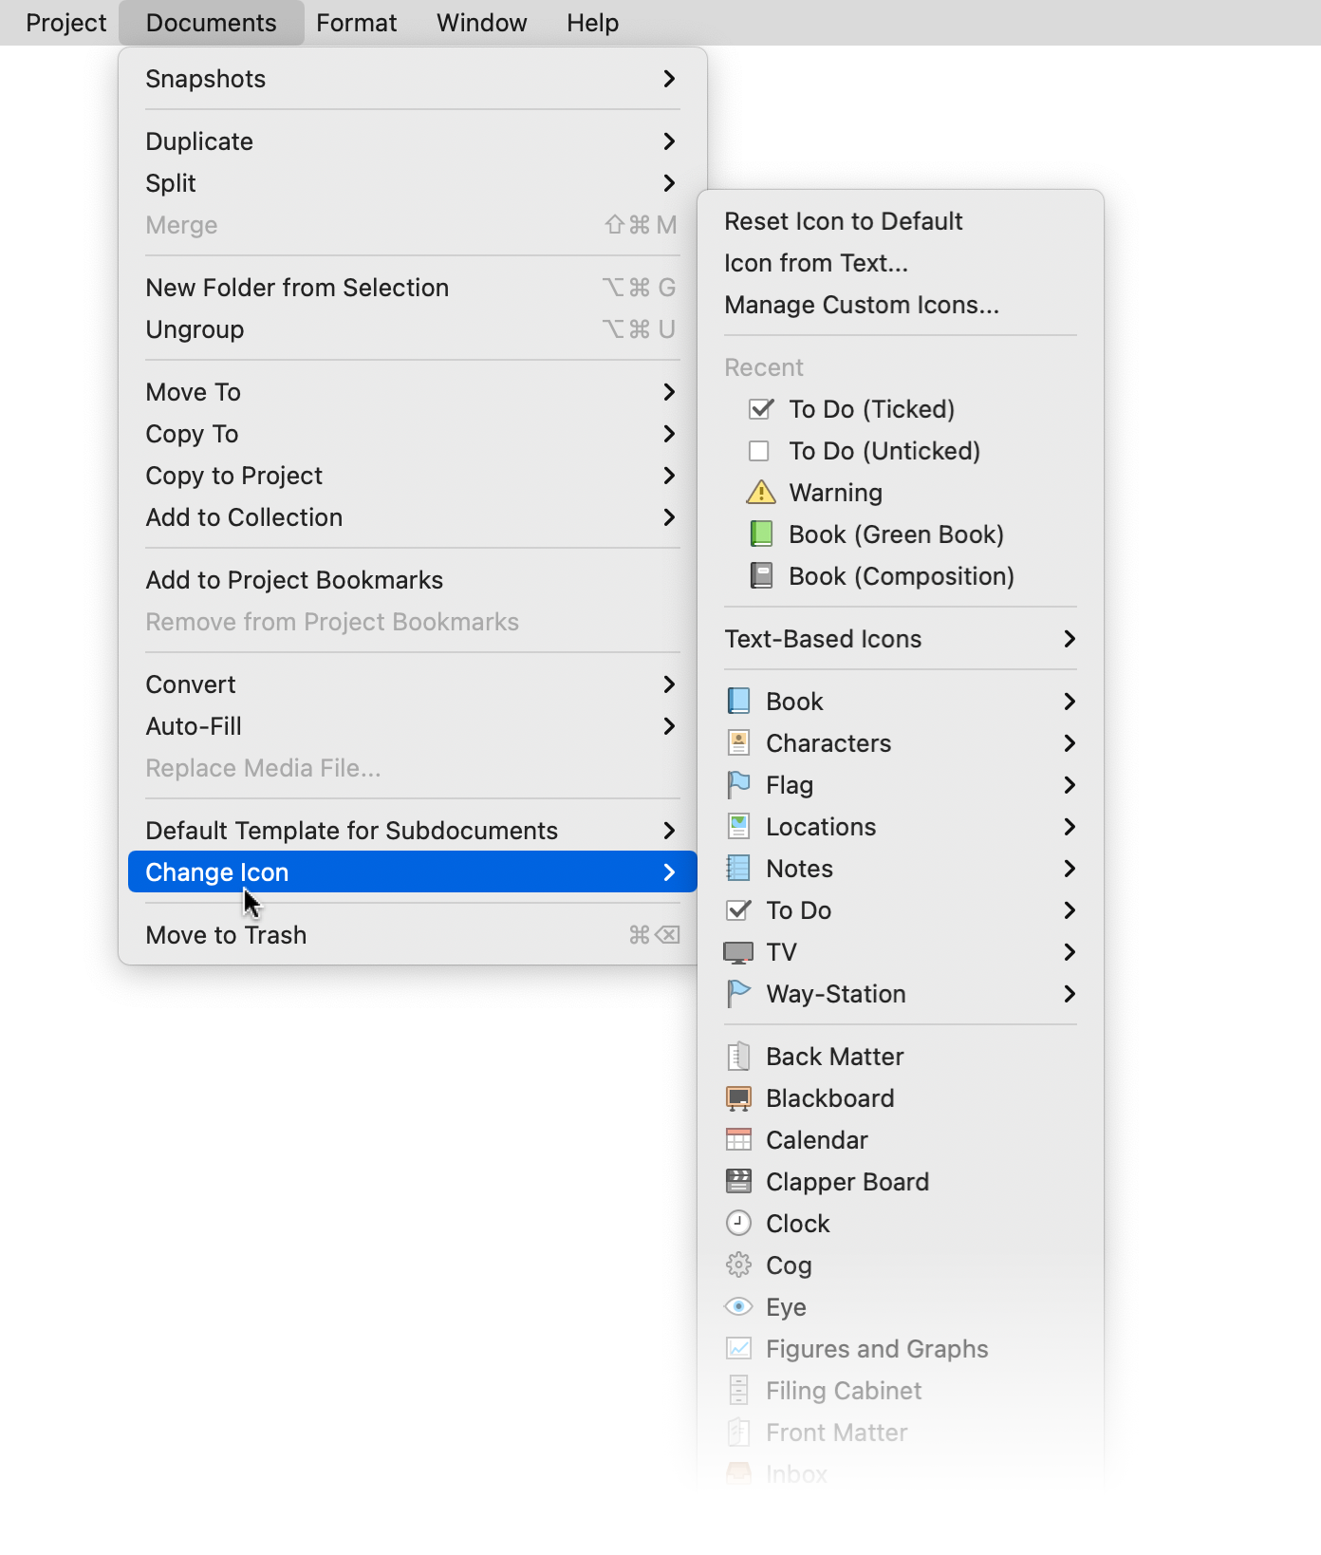Screen dimensions: 1321x1555
Task: Click Move to Trash
Action: pos(226,935)
